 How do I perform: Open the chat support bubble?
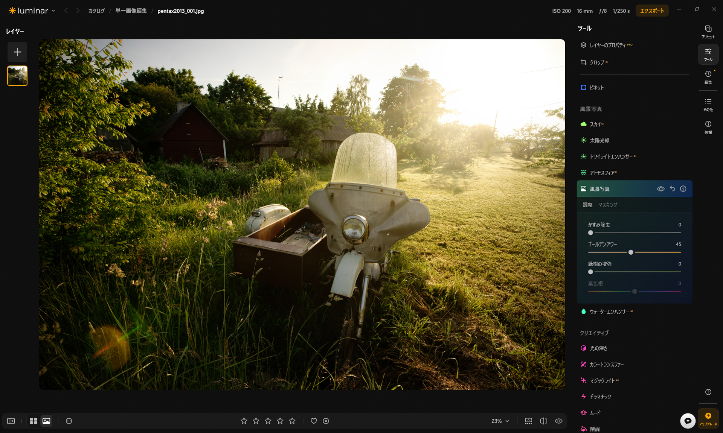tap(688, 421)
